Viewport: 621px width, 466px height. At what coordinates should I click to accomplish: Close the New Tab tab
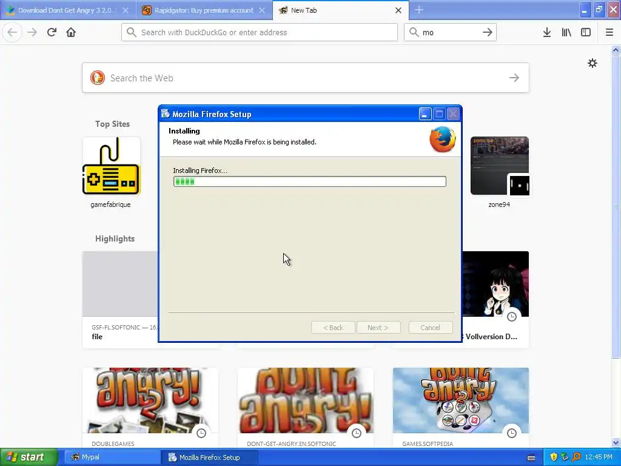(398, 10)
